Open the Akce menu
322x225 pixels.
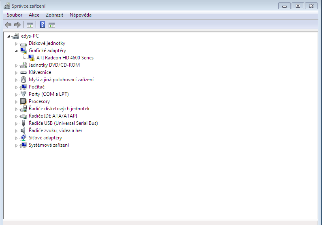click(34, 15)
